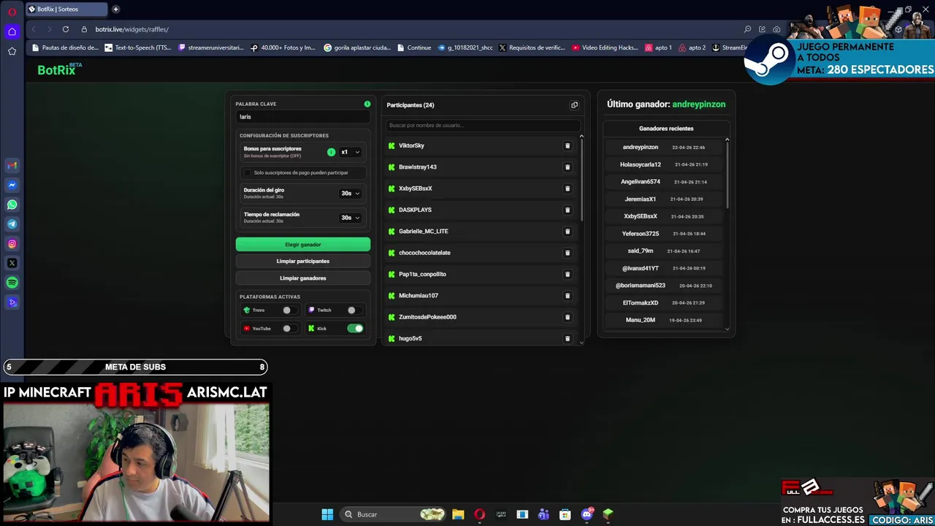935x526 pixels.
Task: Click 'Participantes (24)' heading
Action: 411,105
